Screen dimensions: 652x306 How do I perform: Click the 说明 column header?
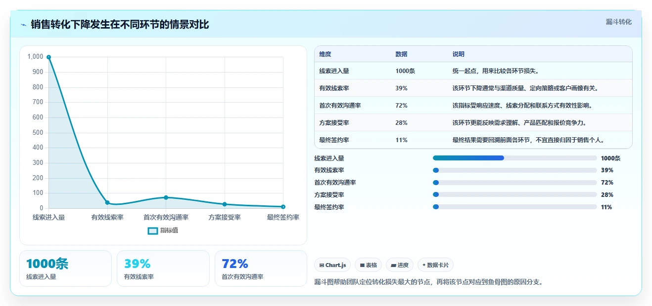coord(459,54)
